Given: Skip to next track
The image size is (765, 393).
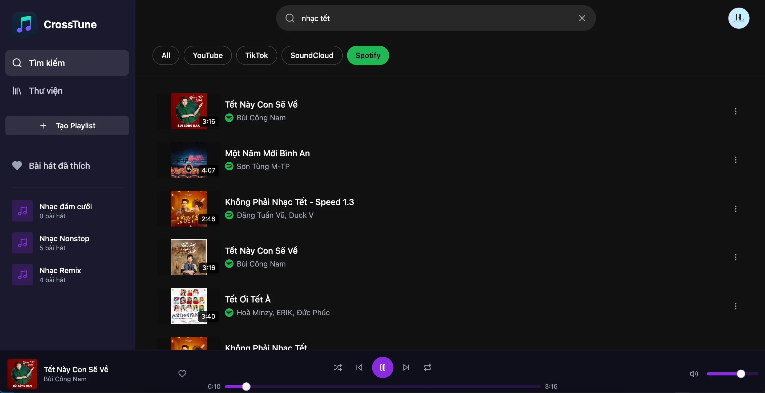Looking at the screenshot, I should pos(406,367).
